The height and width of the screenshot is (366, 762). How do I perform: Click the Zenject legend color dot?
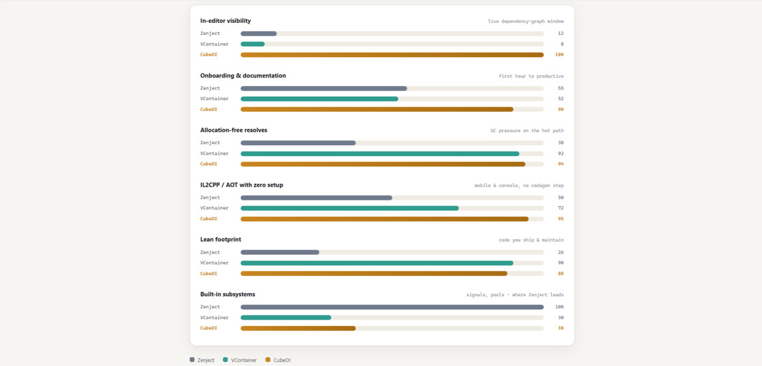point(192,360)
